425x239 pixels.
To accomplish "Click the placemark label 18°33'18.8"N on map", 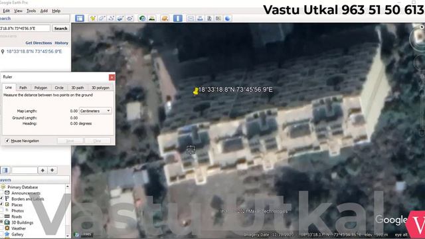I will 235,90.
